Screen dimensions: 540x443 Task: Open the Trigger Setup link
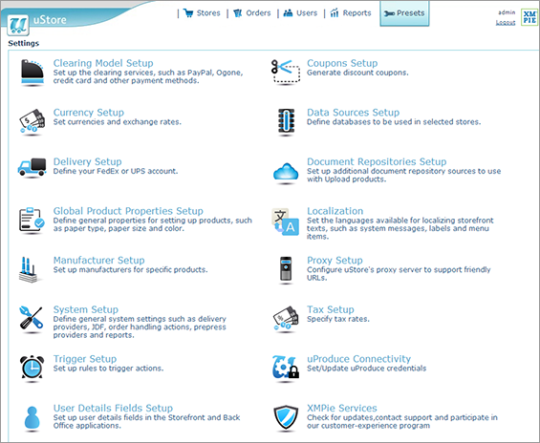85,358
